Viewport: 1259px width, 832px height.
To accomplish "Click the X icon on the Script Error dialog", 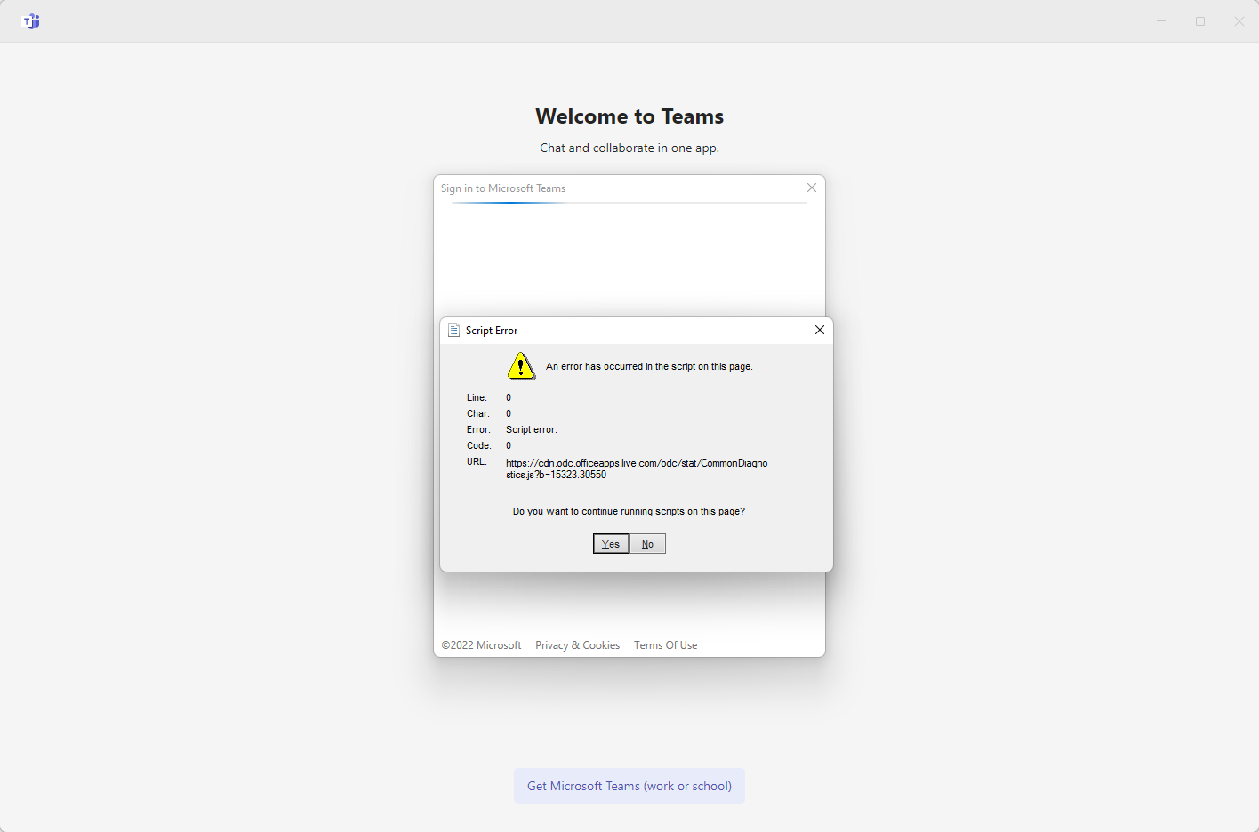I will coord(819,330).
